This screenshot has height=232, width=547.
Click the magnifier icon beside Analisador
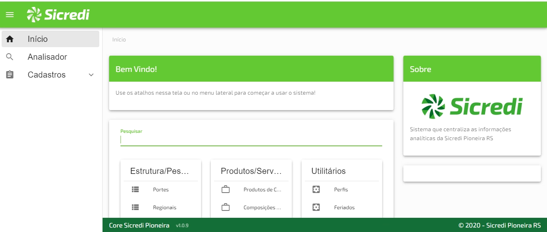pyautogui.click(x=10, y=57)
